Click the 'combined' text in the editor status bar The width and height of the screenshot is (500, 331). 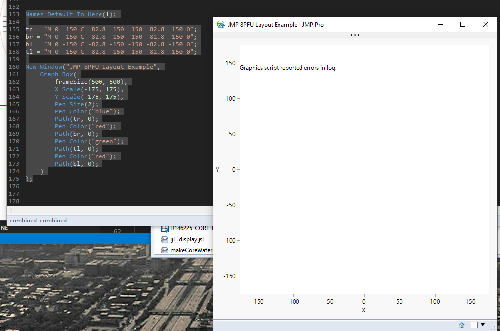[x=24, y=221]
